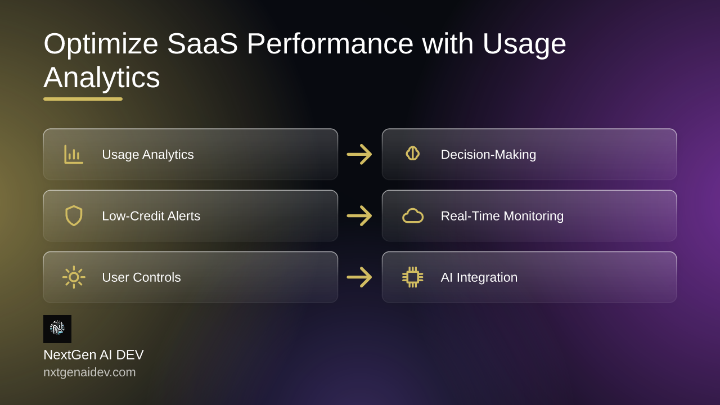720x405 pixels.
Task: Click the NextGen AI DEV logo thumbnail
Action: 57,329
